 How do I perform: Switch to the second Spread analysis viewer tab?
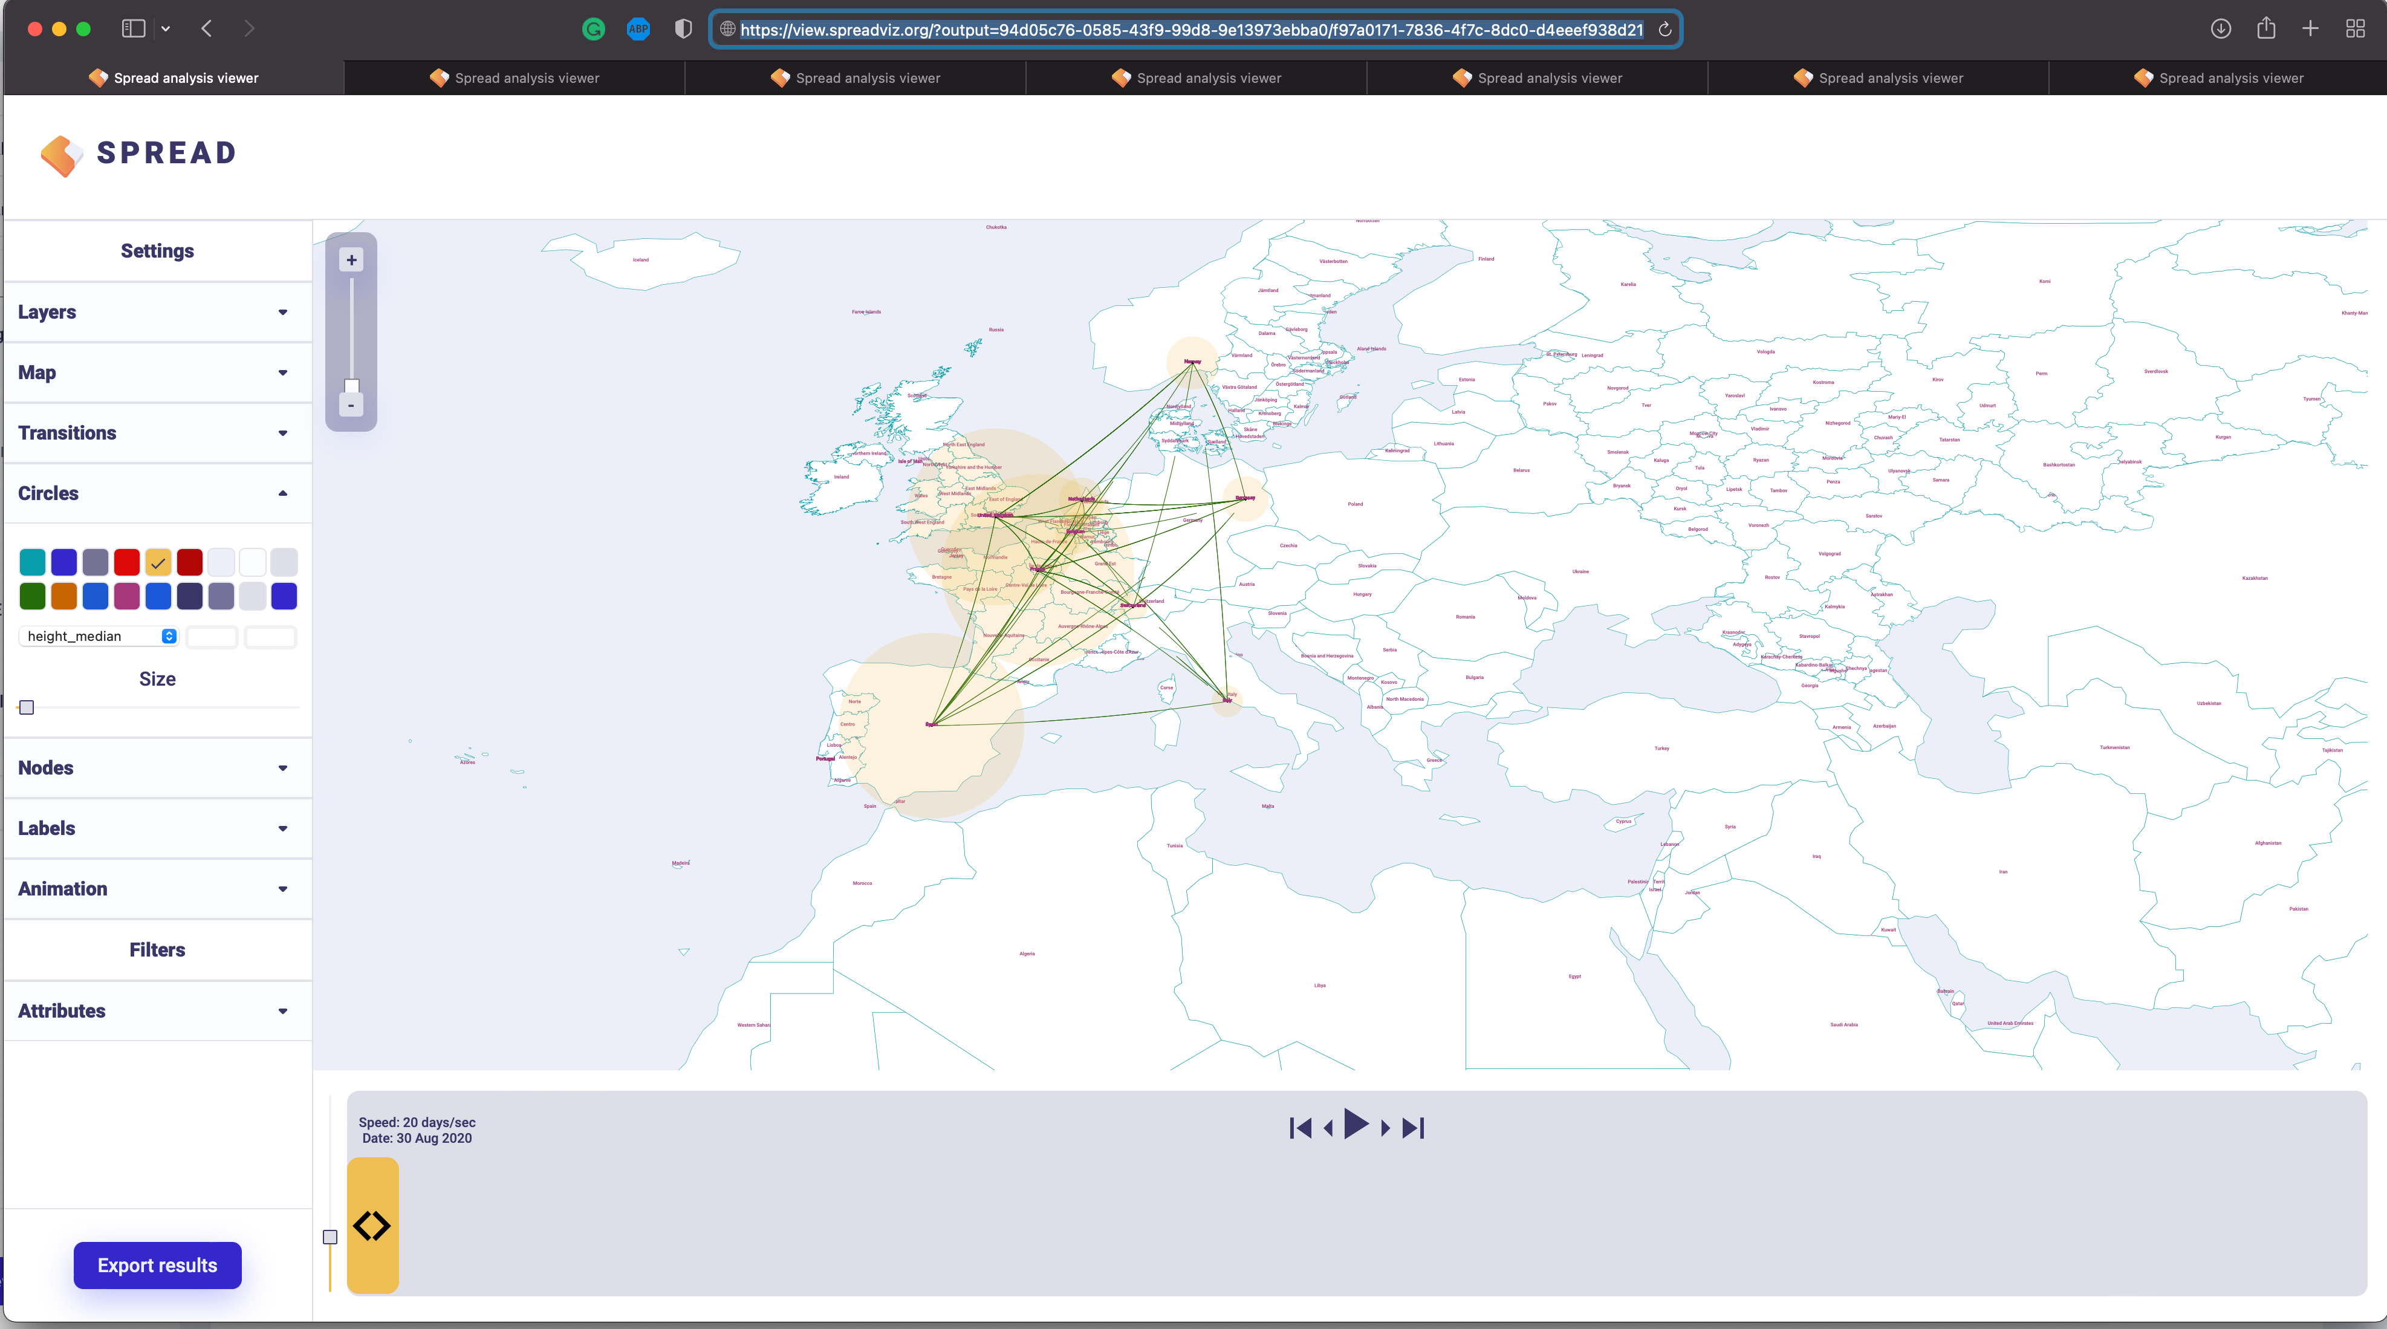tap(515, 78)
